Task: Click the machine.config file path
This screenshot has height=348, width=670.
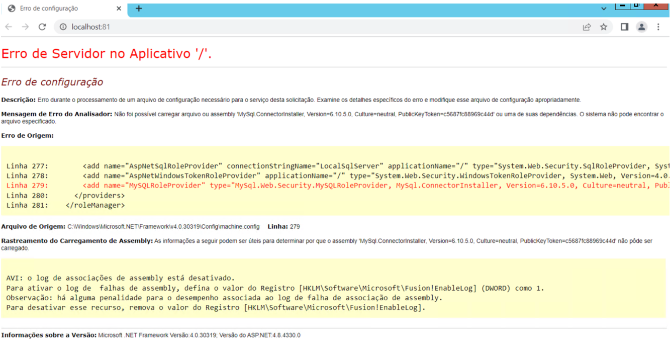Action: (163, 227)
